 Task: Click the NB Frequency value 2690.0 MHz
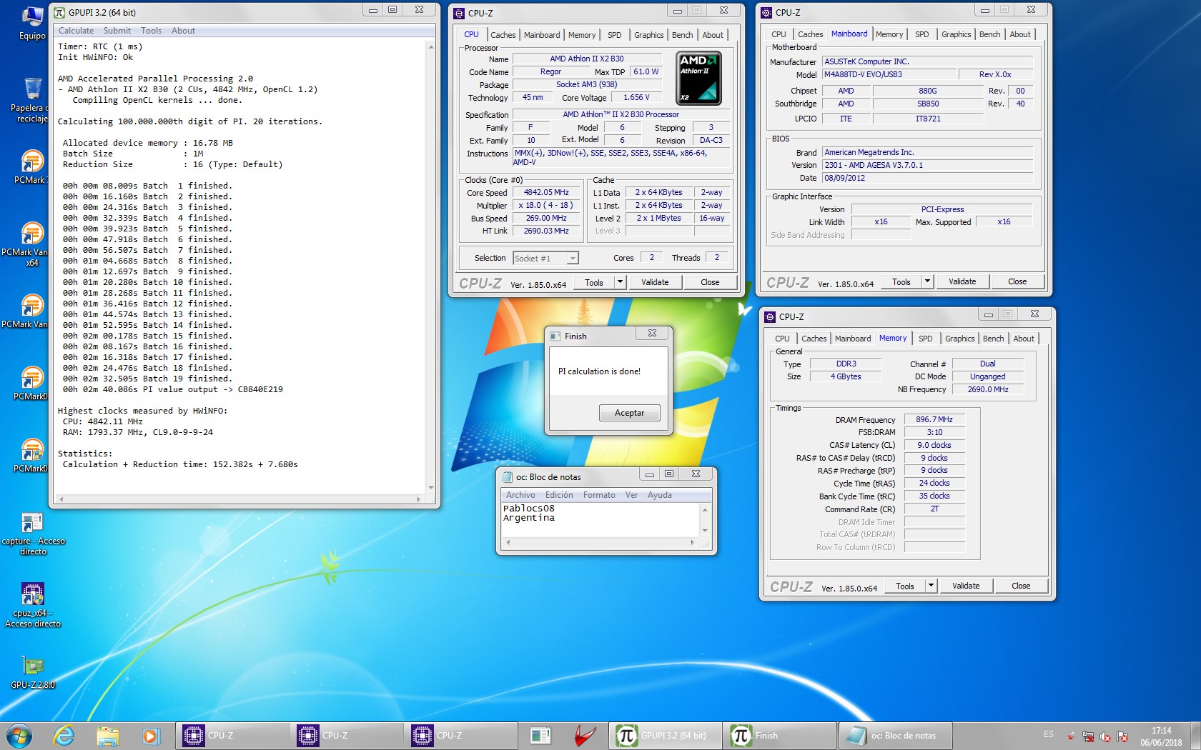click(x=988, y=389)
